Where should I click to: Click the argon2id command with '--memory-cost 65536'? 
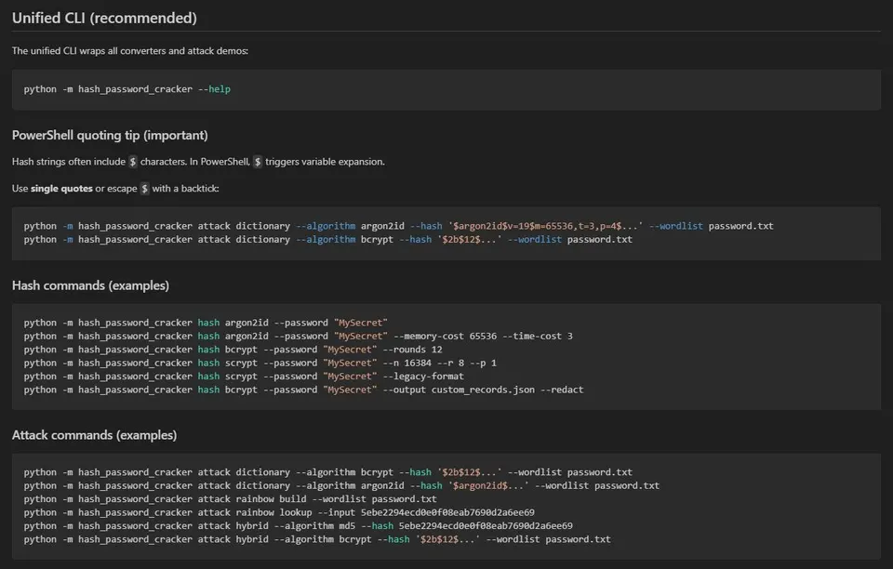pos(299,337)
